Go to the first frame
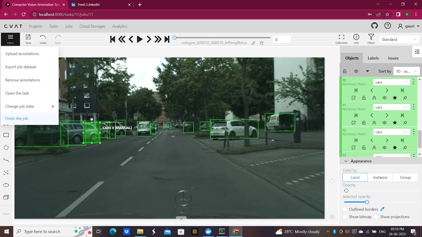 (x=112, y=39)
